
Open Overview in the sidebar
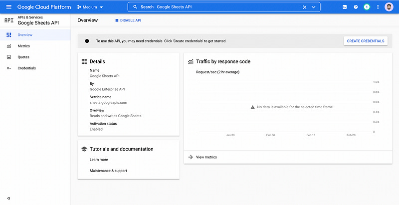click(x=25, y=35)
